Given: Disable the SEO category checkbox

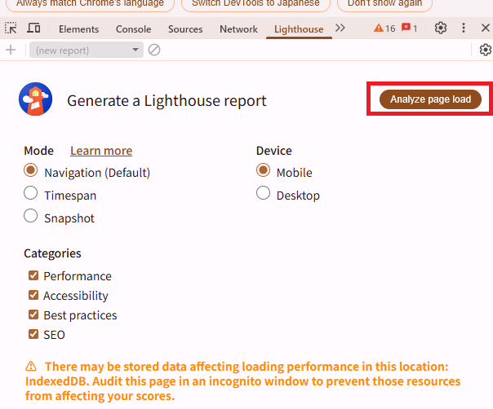Looking at the screenshot, I should coord(33,334).
